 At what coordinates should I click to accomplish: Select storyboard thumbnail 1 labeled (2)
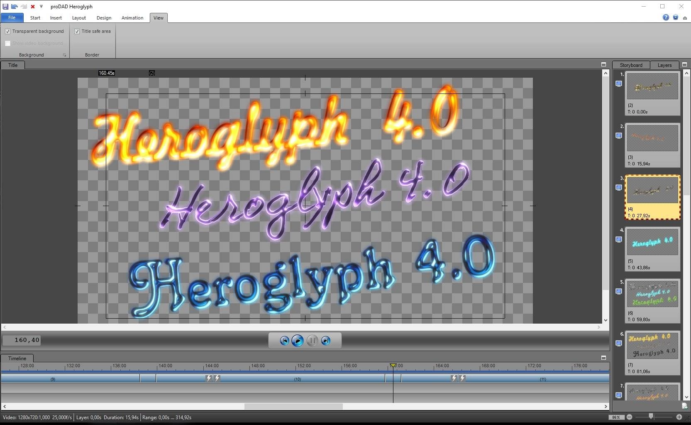[652, 93]
